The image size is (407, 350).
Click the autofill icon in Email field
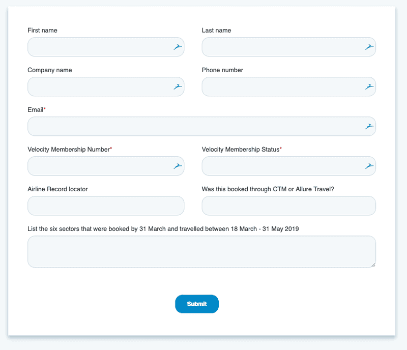coord(369,127)
